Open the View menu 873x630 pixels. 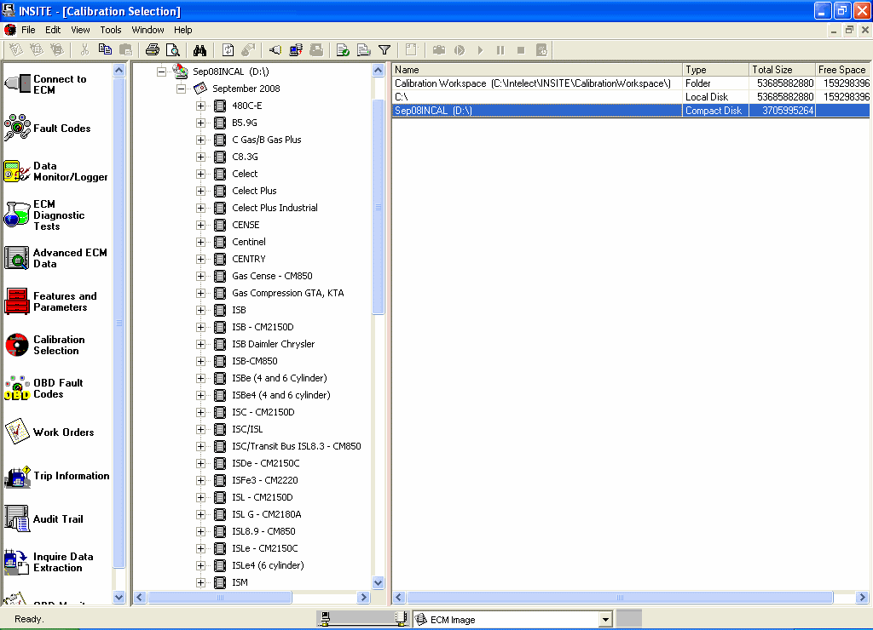tap(80, 30)
